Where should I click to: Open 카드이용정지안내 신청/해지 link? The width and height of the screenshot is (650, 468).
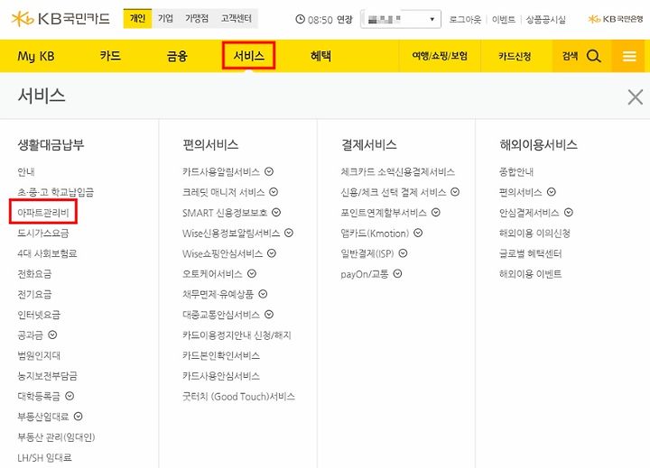point(237,335)
